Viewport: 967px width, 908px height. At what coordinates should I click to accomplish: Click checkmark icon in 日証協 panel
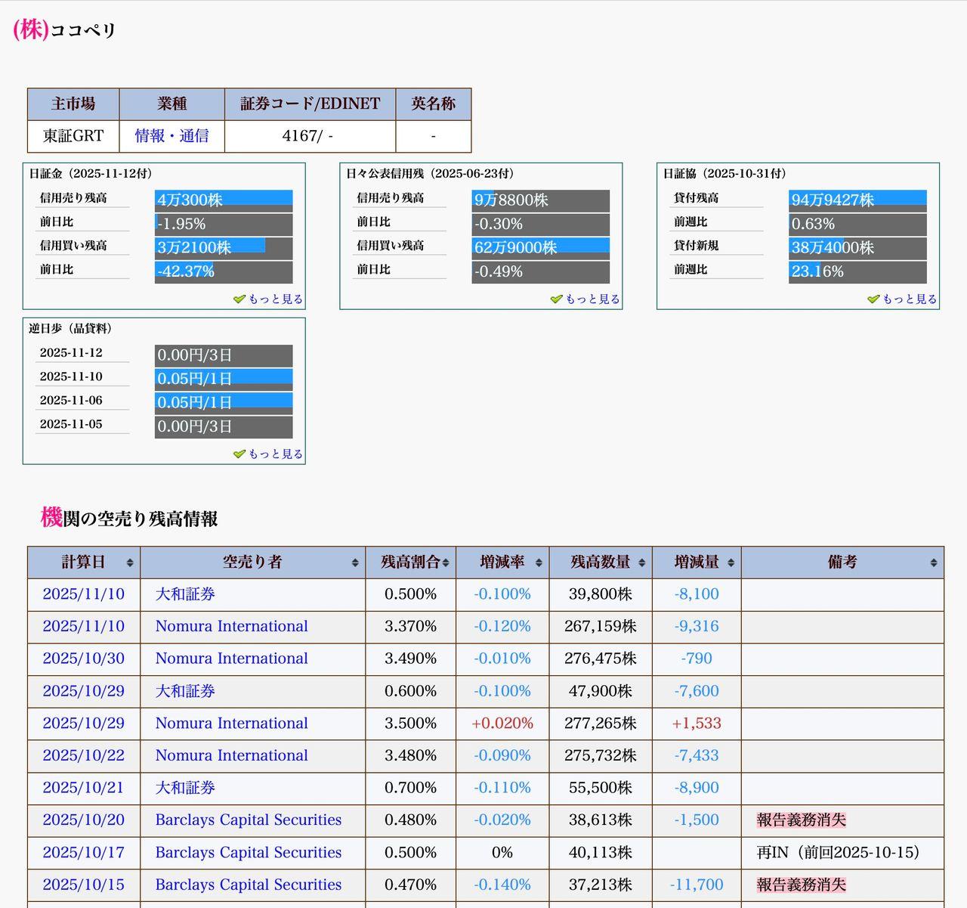[873, 299]
